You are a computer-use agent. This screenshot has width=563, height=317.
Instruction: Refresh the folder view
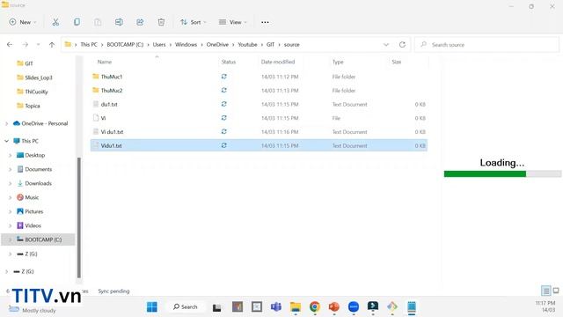click(402, 45)
